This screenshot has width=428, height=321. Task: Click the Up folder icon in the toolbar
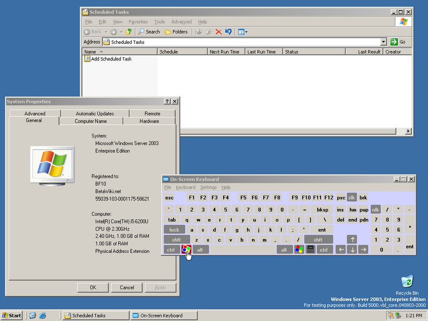pos(129,32)
